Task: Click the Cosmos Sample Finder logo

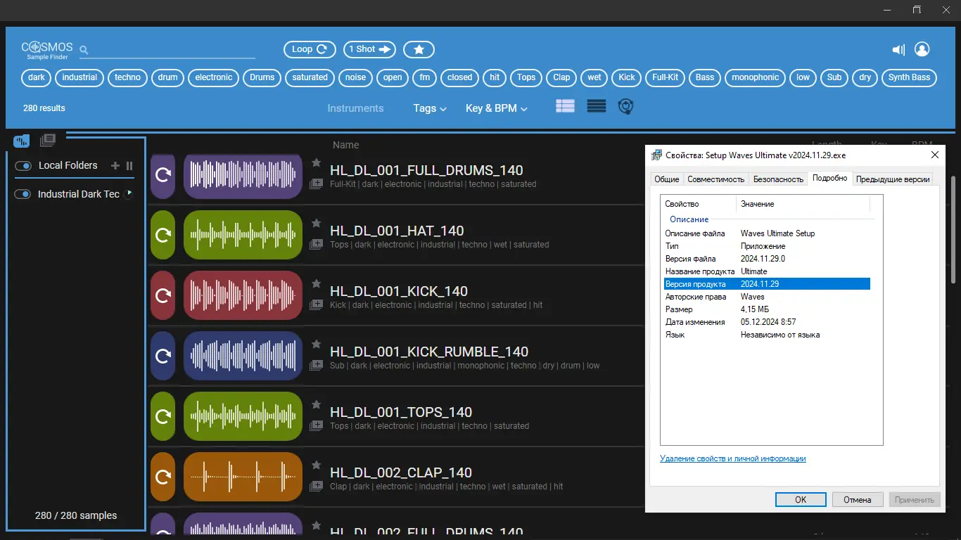Action: [x=47, y=50]
